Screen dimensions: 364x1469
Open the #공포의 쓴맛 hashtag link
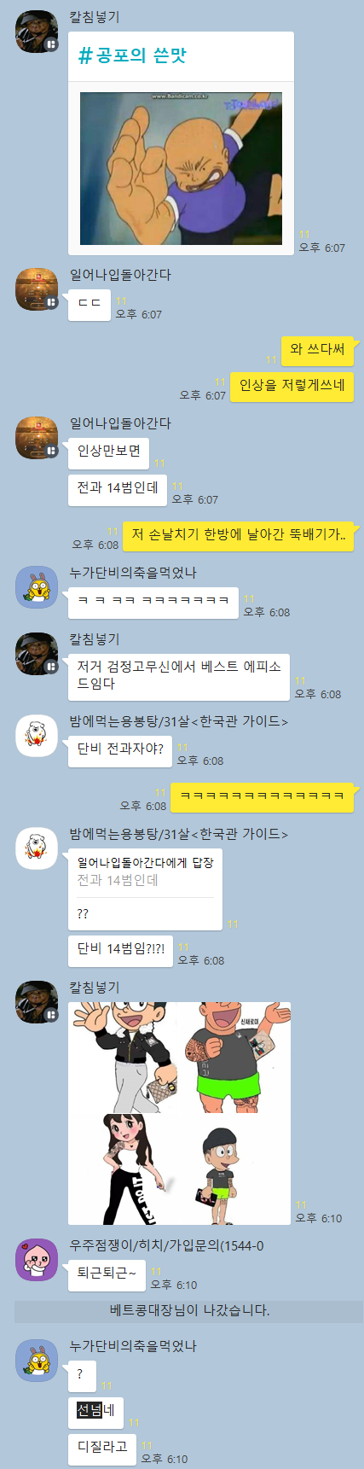click(132, 56)
